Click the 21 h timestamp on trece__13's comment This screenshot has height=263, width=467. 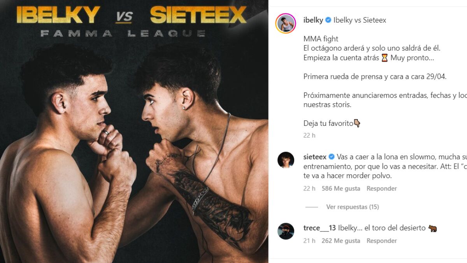[x=309, y=241]
